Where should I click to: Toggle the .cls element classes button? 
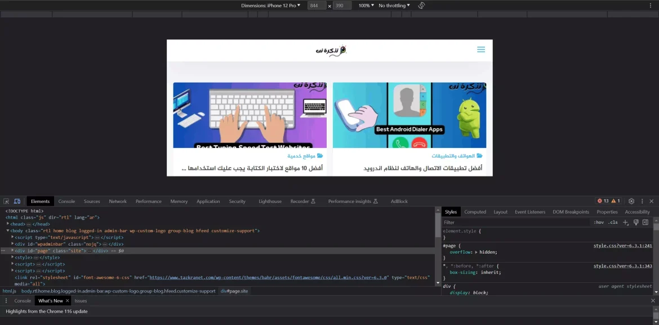pos(613,222)
